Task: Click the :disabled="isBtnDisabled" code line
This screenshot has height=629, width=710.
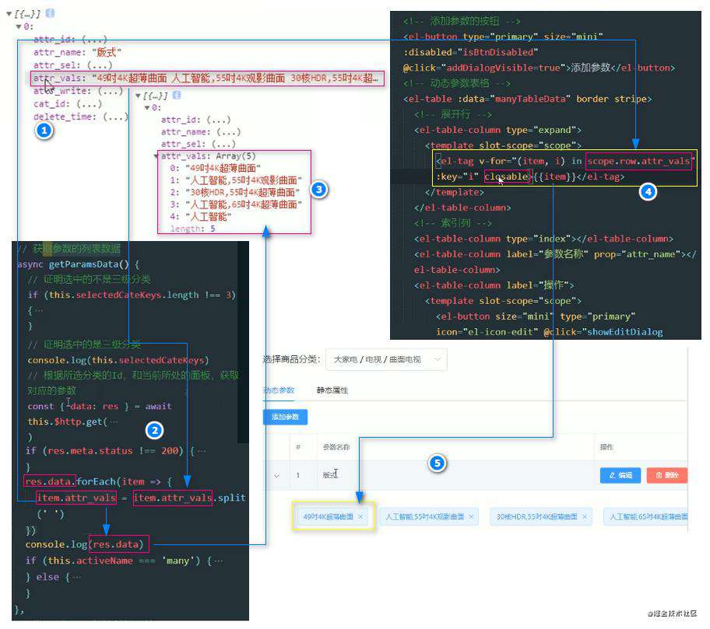Action: (470, 52)
